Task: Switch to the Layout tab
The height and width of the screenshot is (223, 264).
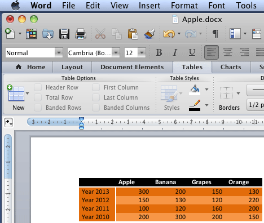Action: 72,67
